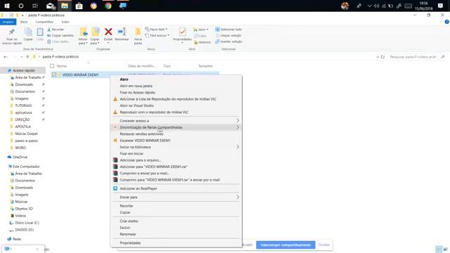Open the Fácil acesso dropdown
The width and height of the screenshot is (450, 253).
[157, 36]
